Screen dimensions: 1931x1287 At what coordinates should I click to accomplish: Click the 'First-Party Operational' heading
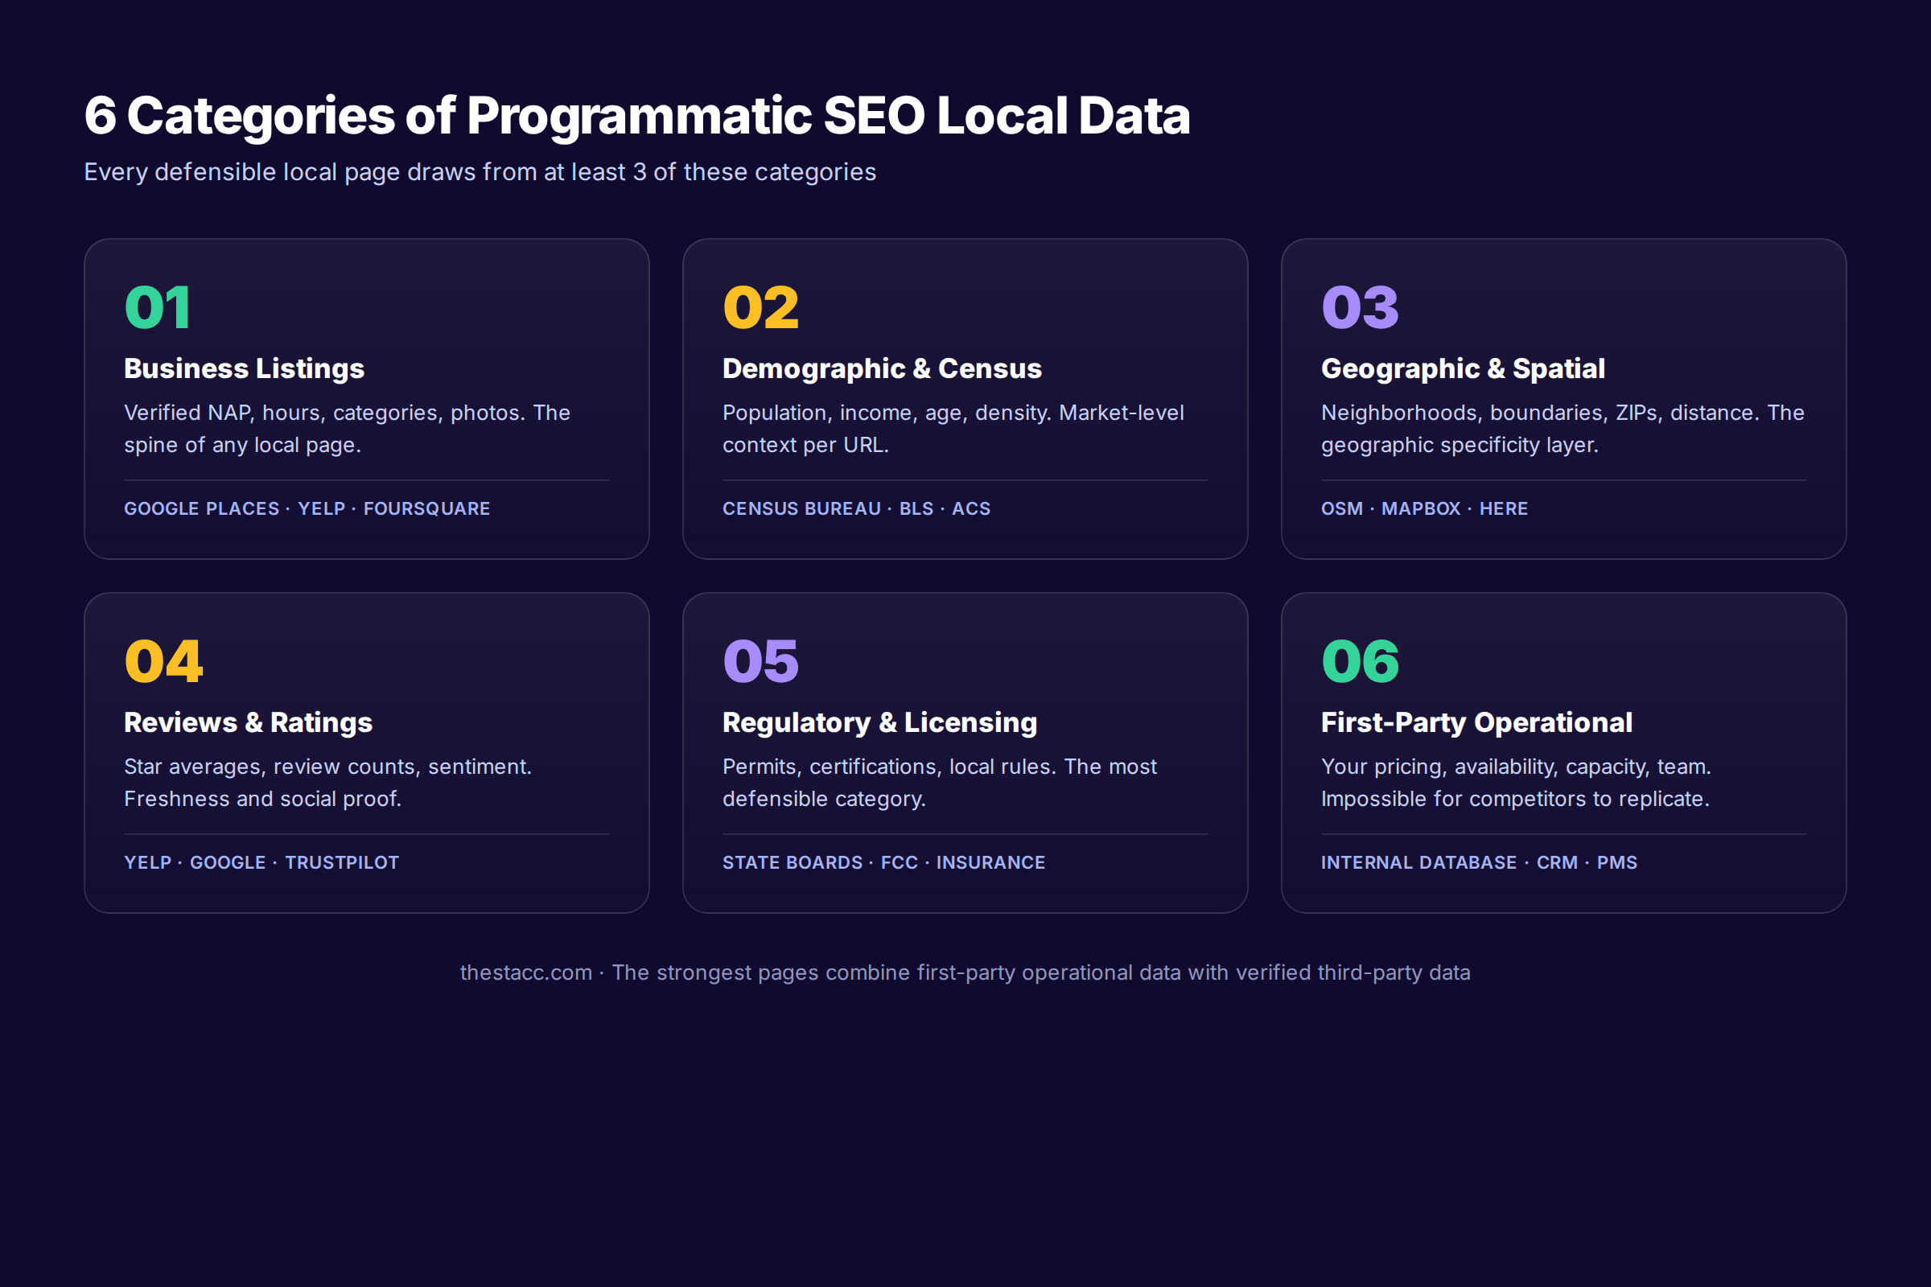pos(1476,723)
